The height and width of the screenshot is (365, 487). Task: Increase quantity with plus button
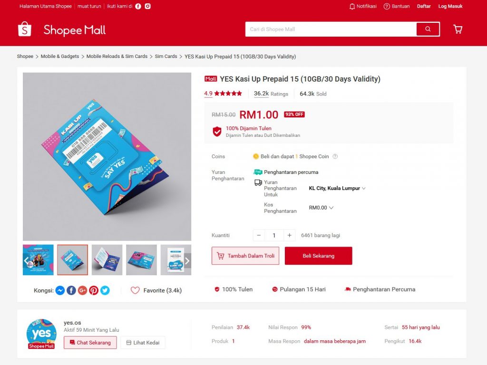coord(289,235)
